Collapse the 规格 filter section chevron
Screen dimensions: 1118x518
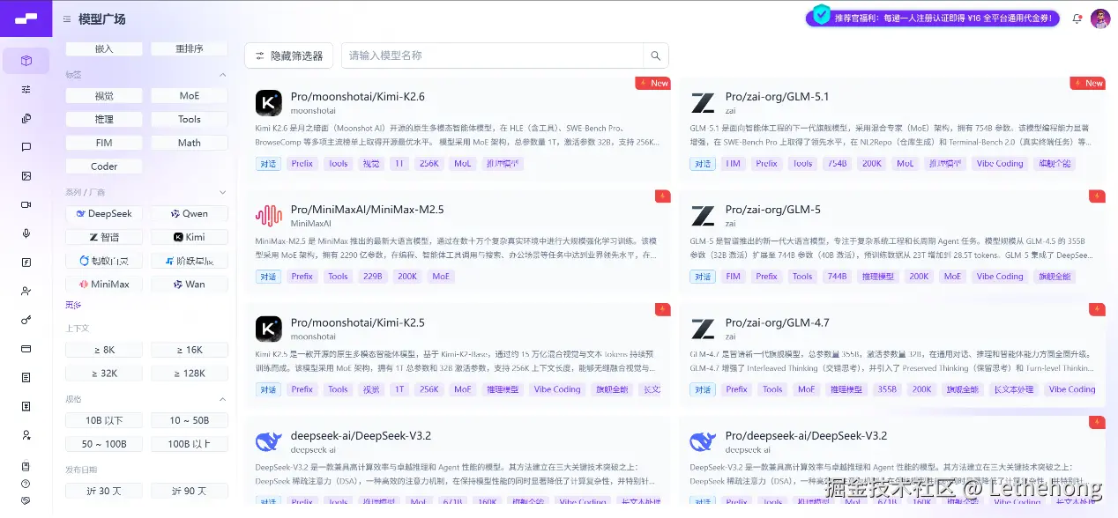(x=223, y=399)
